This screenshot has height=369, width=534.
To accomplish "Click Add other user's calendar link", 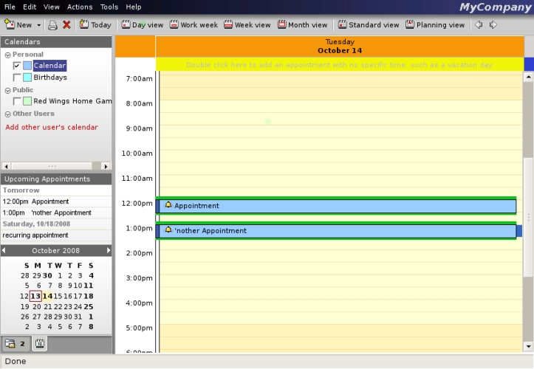I will pyautogui.click(x=52, y=127).
